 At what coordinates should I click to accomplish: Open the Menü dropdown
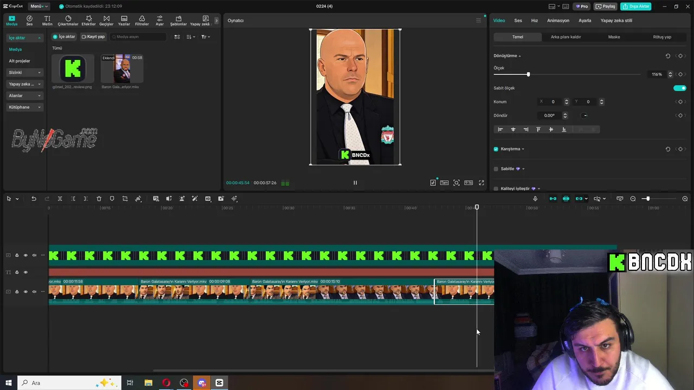pyautogui.click(x=38, y=6)
